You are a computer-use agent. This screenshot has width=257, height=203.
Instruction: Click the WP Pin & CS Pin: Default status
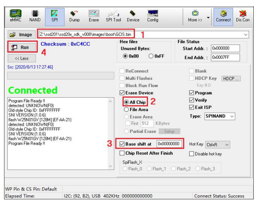(x=31, y=189)
